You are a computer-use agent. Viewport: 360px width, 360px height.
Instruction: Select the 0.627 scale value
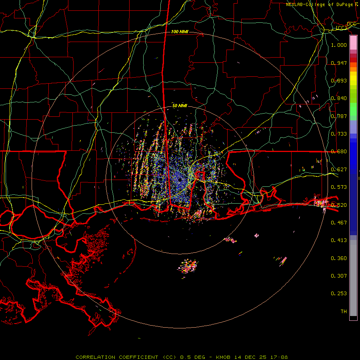coord(339,170)
